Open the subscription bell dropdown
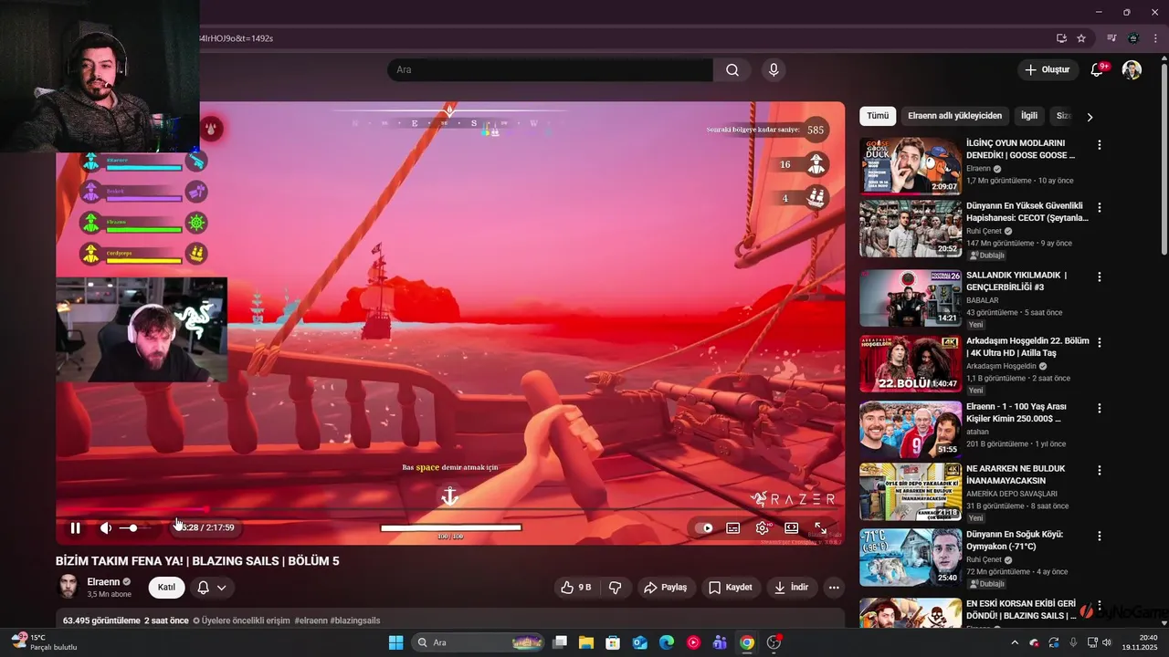The height and width of the screenshot is (657, 1169). click(212, 588)
